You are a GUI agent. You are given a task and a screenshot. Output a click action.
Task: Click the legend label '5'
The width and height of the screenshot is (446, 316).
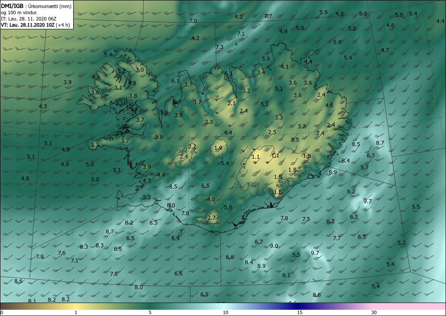pos(150,312)
